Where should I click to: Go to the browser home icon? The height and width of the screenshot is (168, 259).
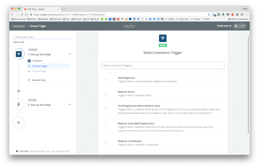point(26,14)
